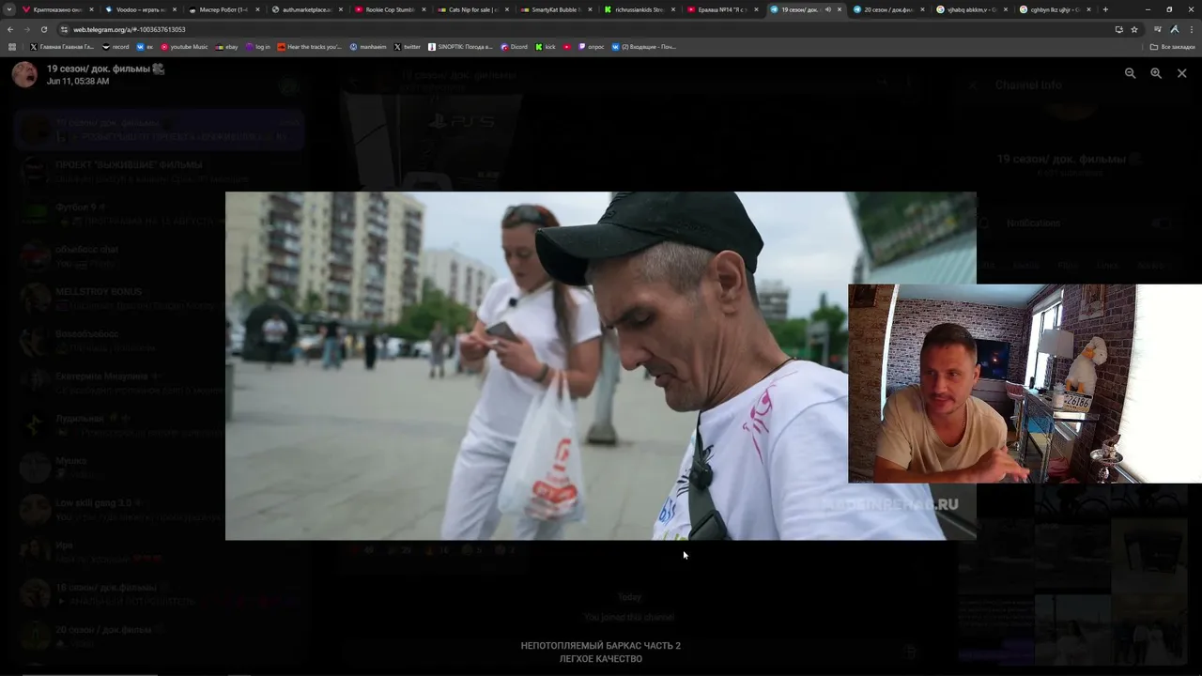This screenshot has height=676, width=1202.
Task: Mute audio on the 19 сезон tab
Action: 827,9
